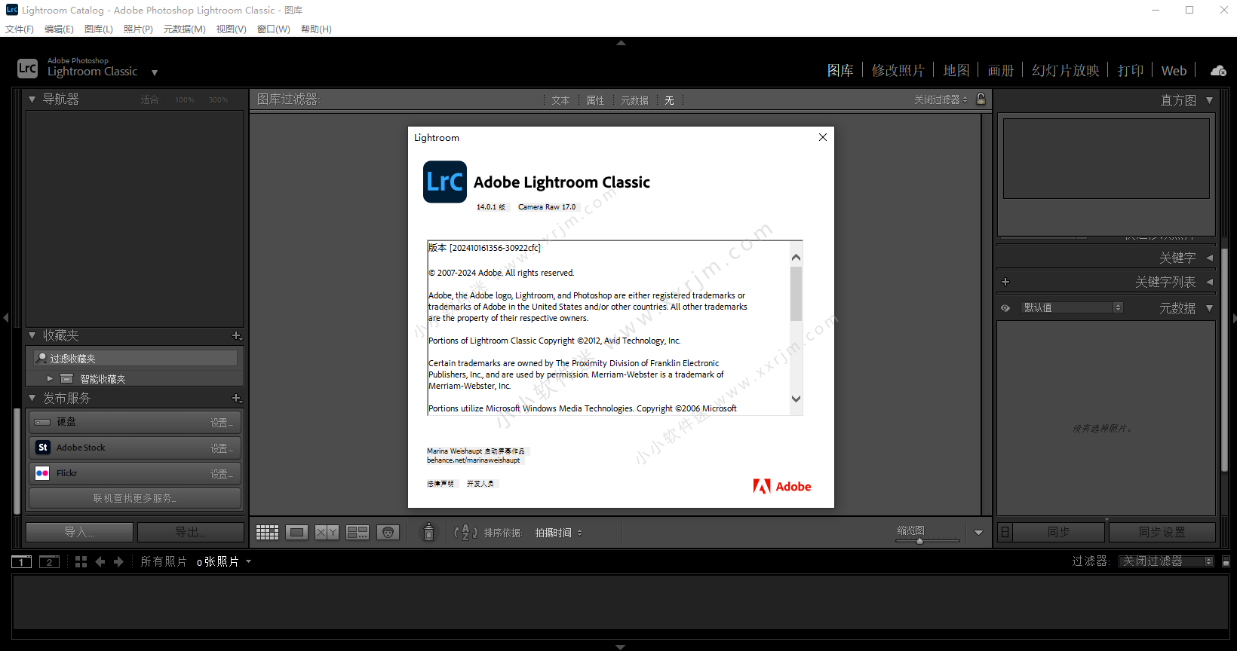The width and height of the screenshot is (1237, 651).
Task: Open Compare view (XY icon)
Action: pyautogui.click(x=327, y=533)
